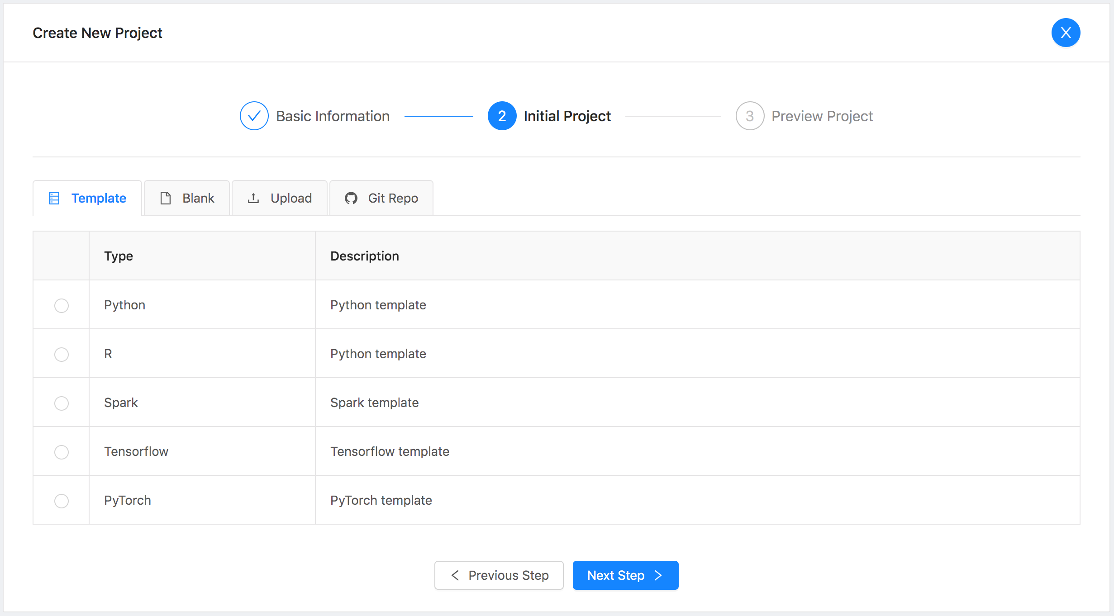Click the Template tab table icon
Screen dimensions: 1114x616
pyautogui.click(x=54, y=198)
